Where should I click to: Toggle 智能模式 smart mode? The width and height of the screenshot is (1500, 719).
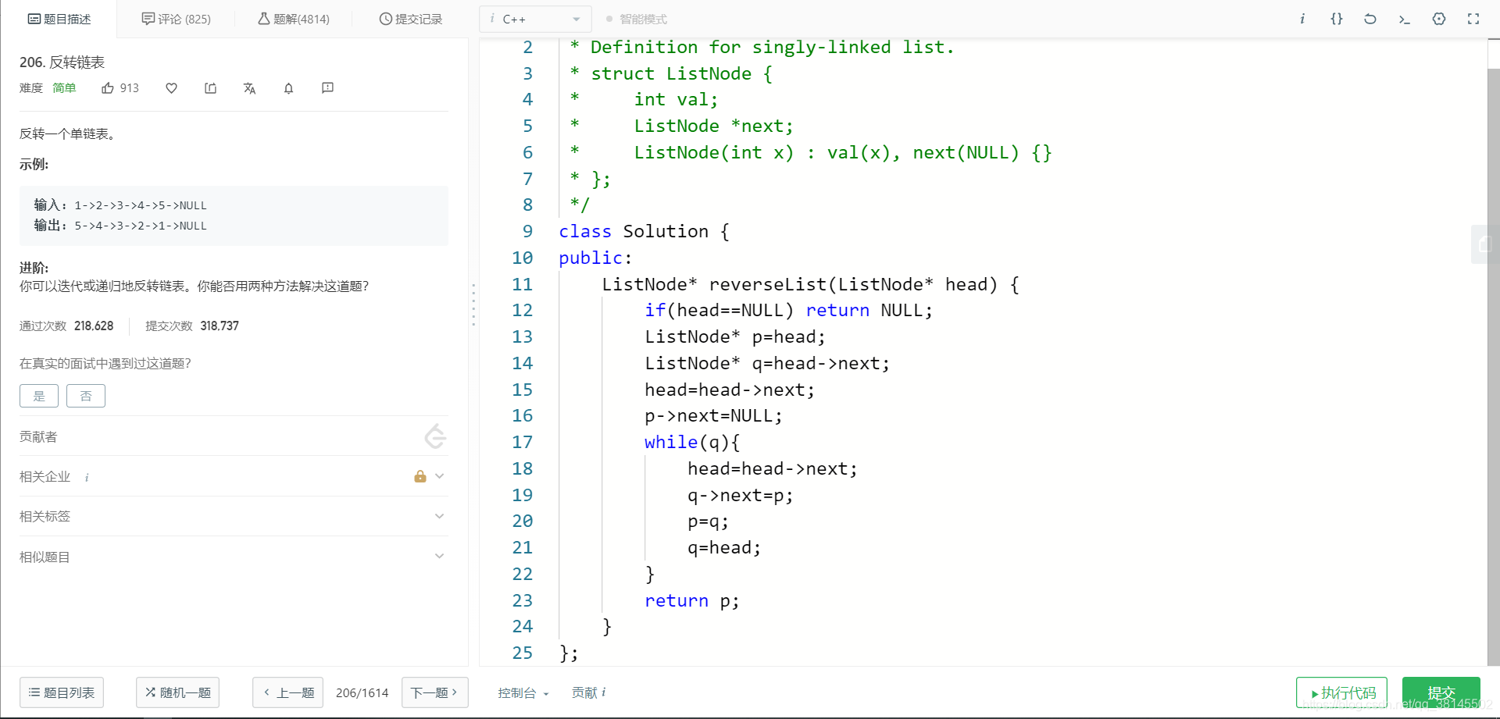[637, 19]
